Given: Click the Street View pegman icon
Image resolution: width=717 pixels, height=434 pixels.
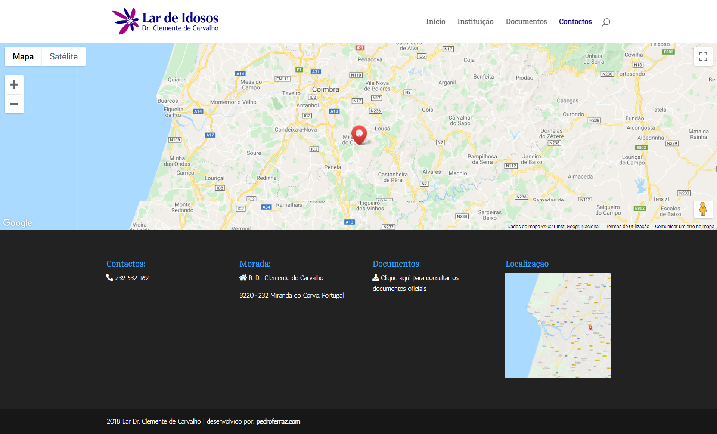Looking at the screenshot, I should click(702, 209).
